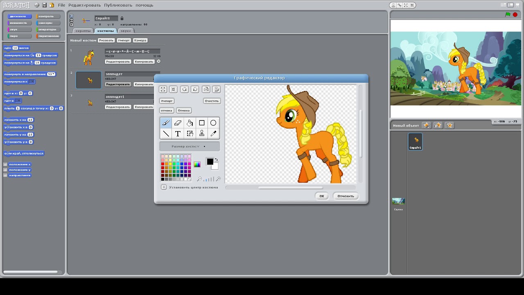Open the Редактировать menu

(84, 5)
